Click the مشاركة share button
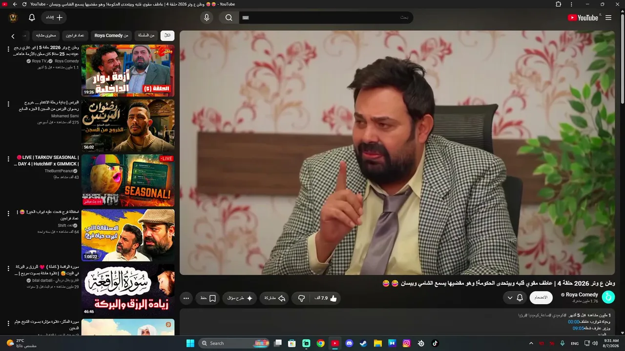Image resolution: width=625 pixels, height=351 pixels. tap(274, 298)
